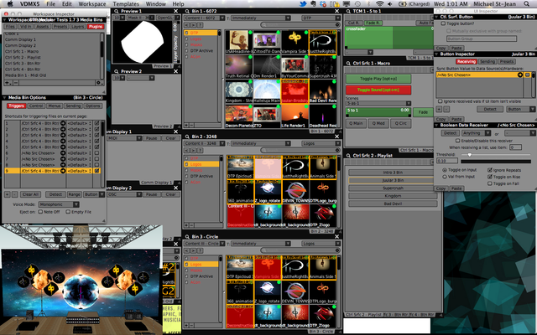
Task: Switch to the Sending tab in Button Inspector
Action: tap(487, 61)
